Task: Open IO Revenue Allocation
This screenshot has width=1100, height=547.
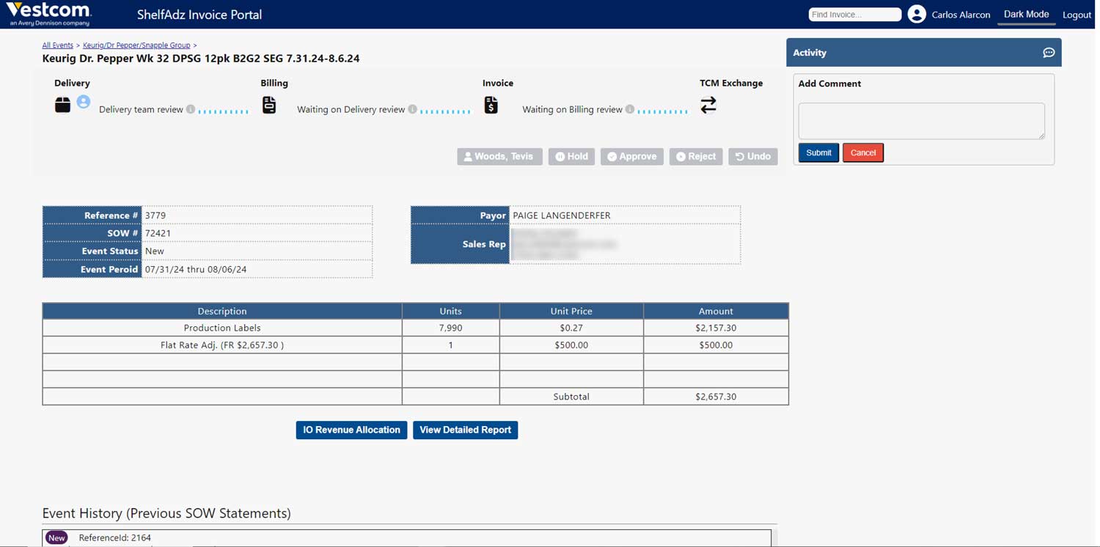Action: click(351, 430)
